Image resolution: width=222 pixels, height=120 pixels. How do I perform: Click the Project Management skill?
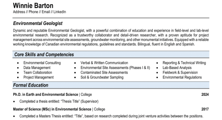[39, 78]
